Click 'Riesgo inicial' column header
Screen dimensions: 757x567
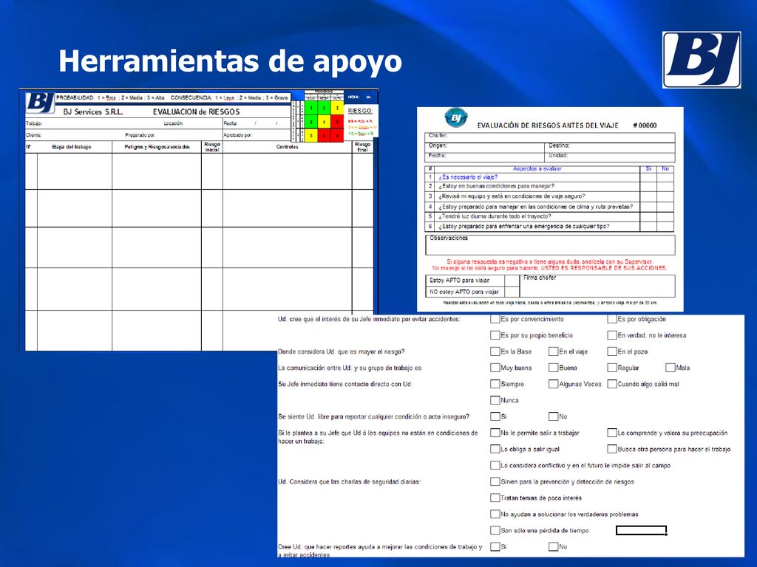[212, 147]
